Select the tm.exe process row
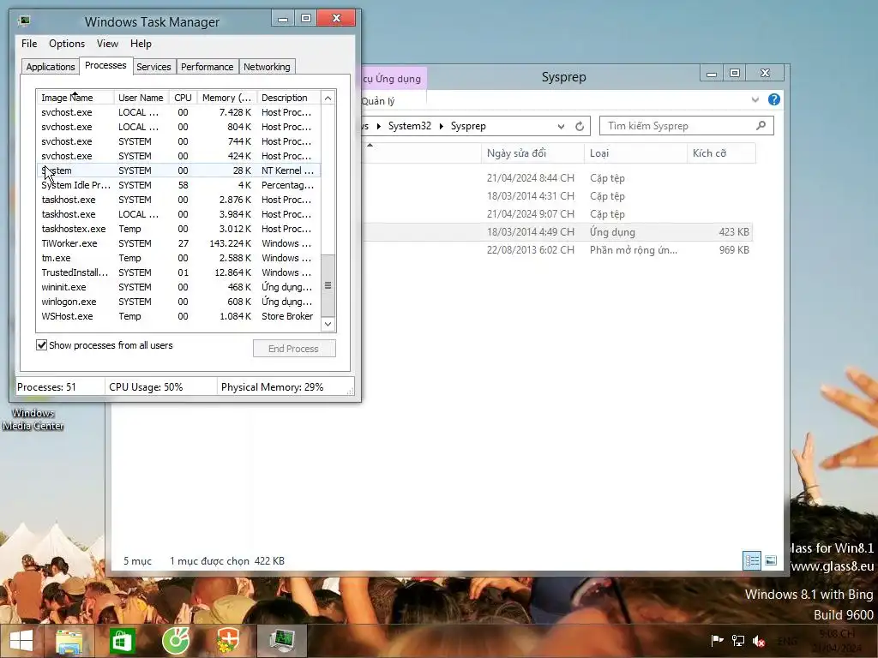 point(178,258)
